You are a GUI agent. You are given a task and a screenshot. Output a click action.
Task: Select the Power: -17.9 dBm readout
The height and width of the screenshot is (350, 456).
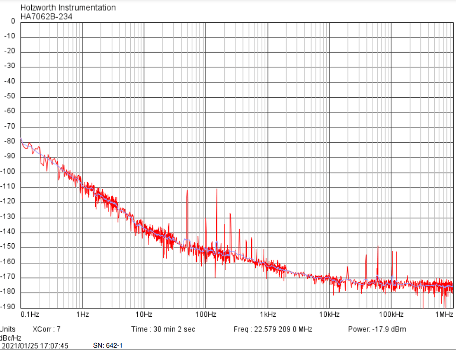point(377,329)
